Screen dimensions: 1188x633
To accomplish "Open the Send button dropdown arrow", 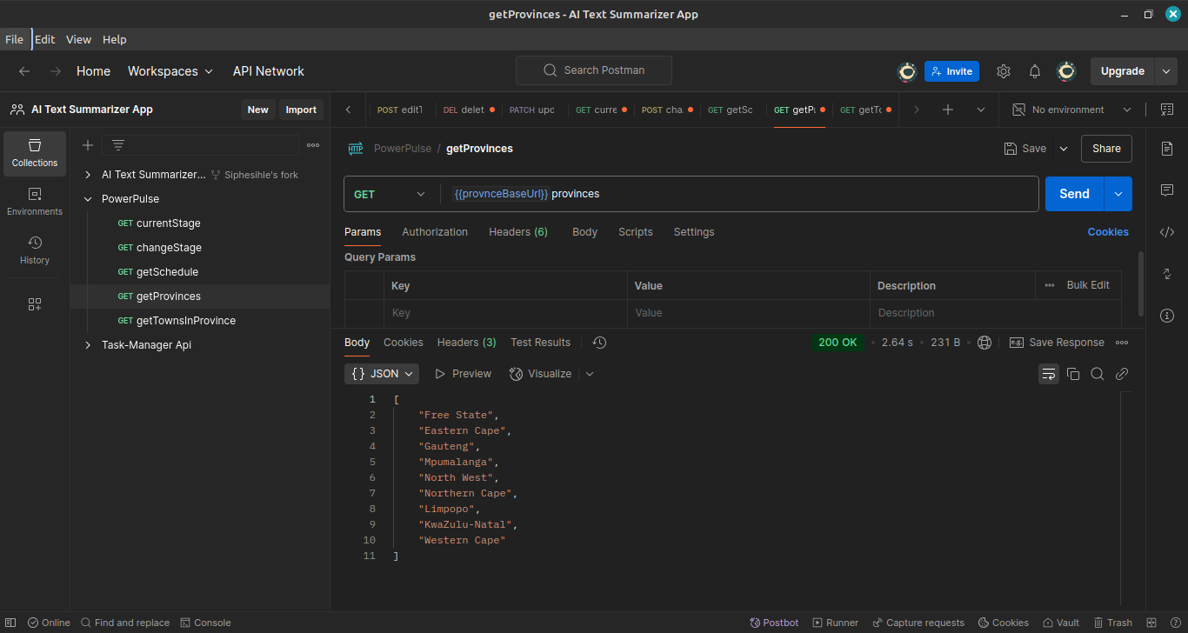I will [x=1118, y=194].
